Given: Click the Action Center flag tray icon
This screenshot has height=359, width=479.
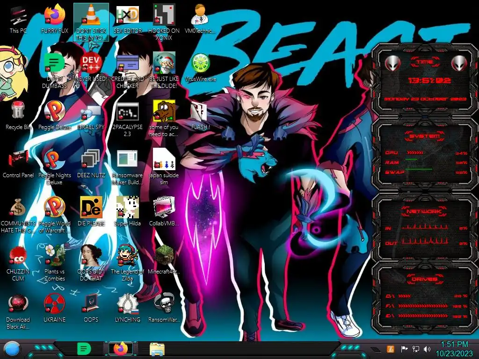Looking at the screenshot, I should point(404,349).
